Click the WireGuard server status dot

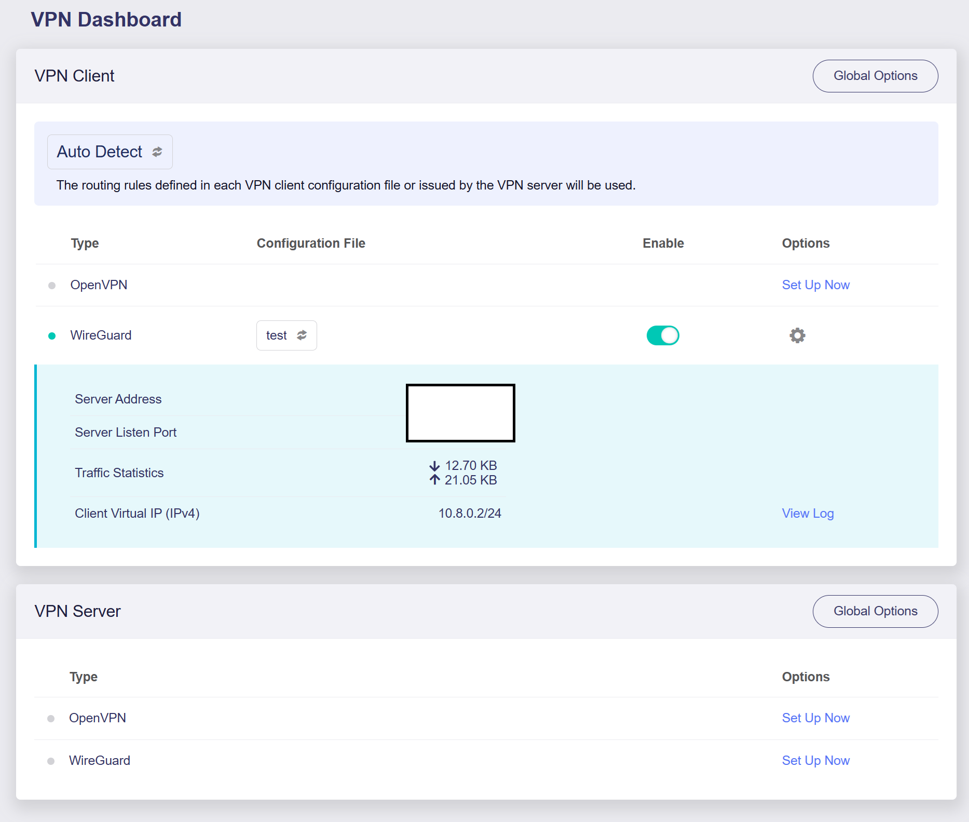tap(51, 761)
